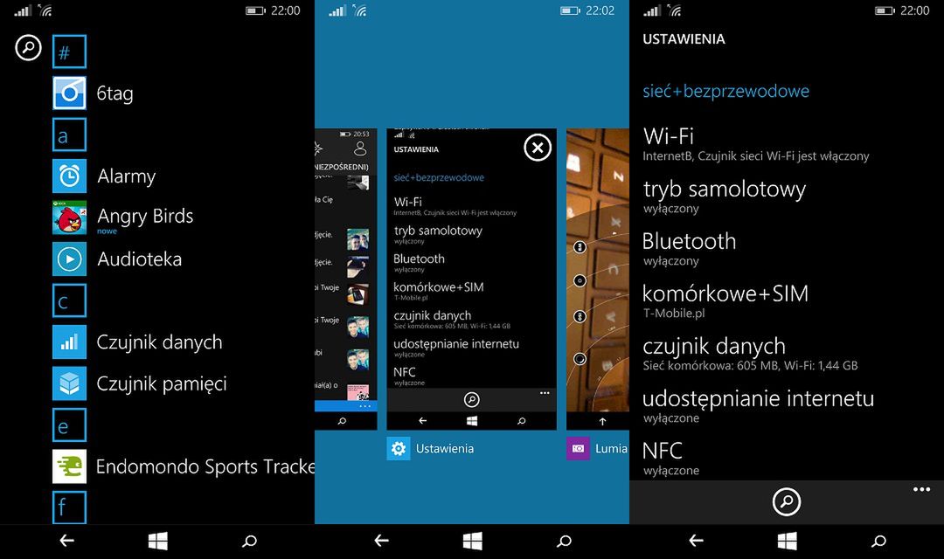Launch the 6tag app icon
944x559 pixels.
[69, 93]
